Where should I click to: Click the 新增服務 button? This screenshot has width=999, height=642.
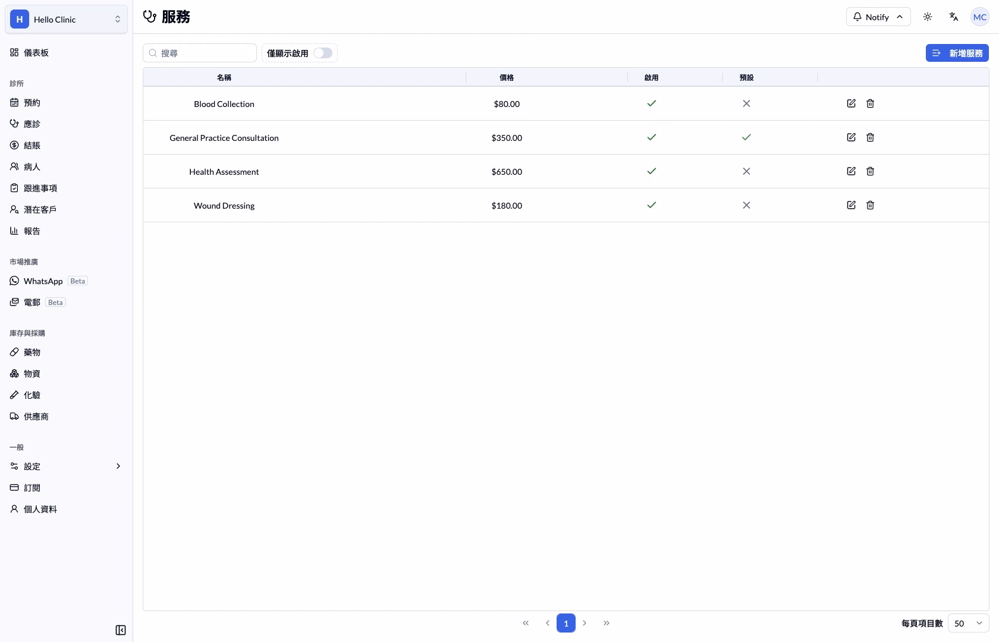click(x=957, y=53)
